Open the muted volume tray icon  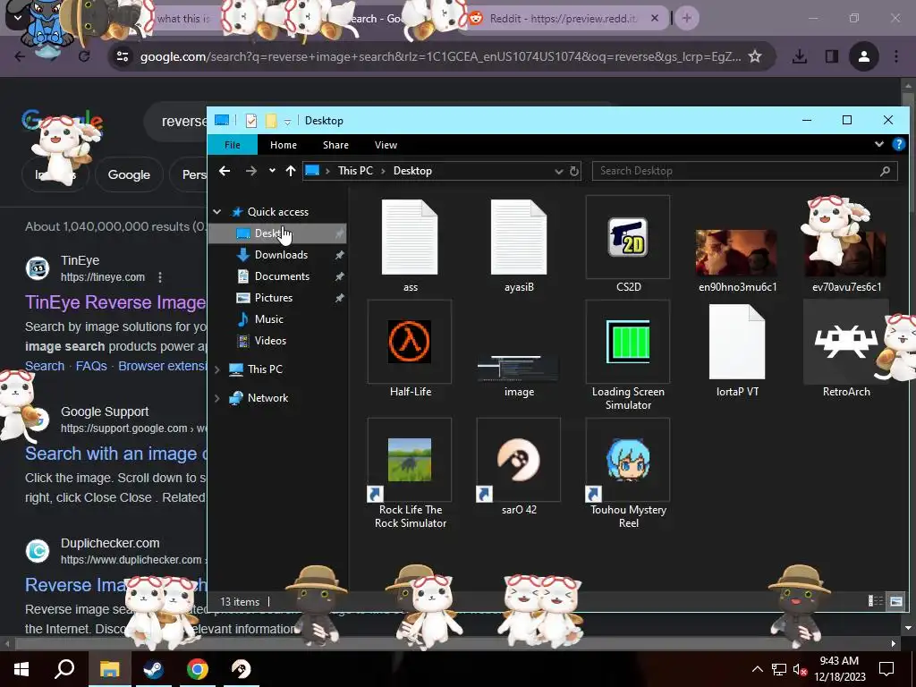(x=800, y=669)
